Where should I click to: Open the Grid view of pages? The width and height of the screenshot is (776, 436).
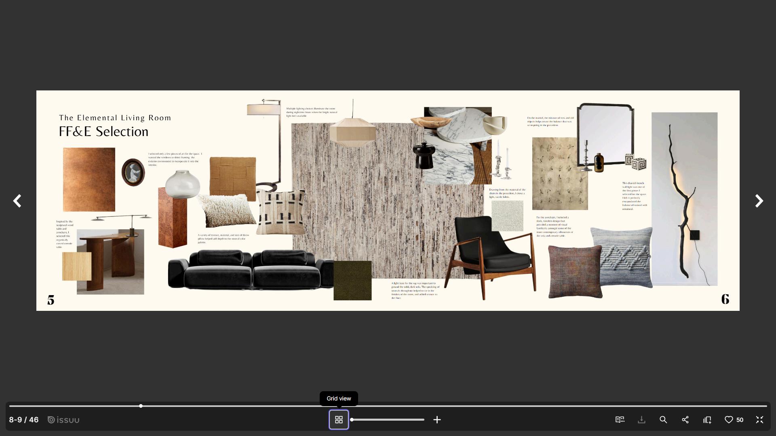point(339,420)
